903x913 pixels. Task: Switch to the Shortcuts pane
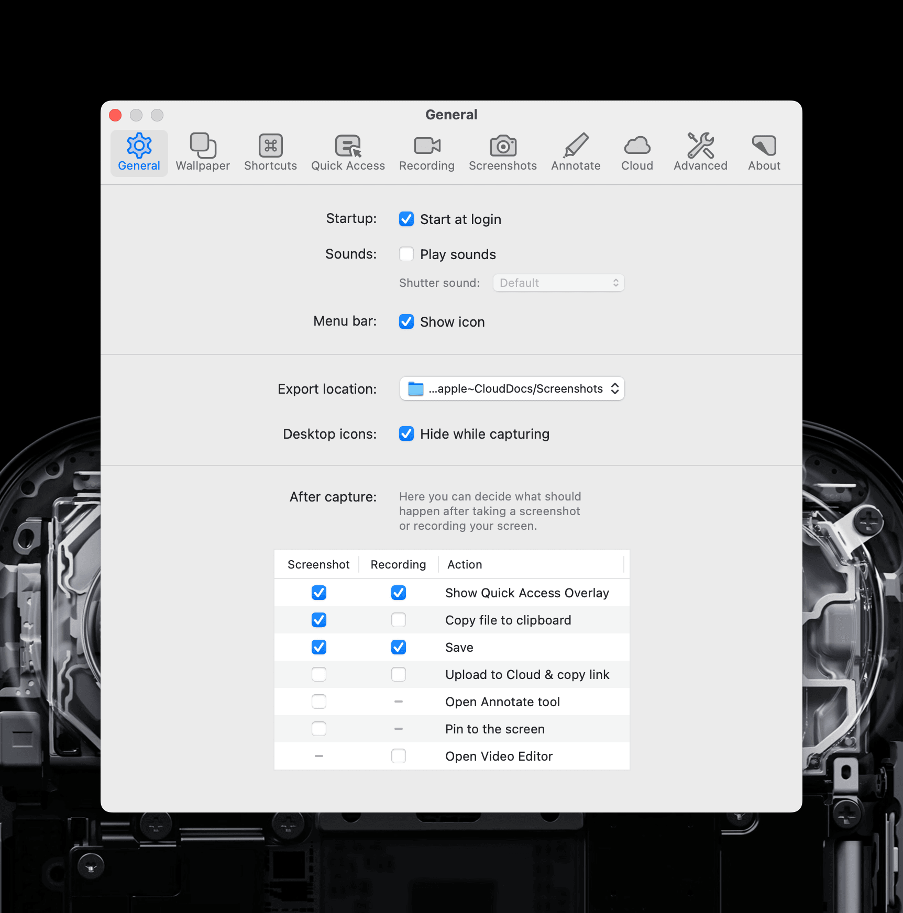pyautogui.click(x=270, y=152)
